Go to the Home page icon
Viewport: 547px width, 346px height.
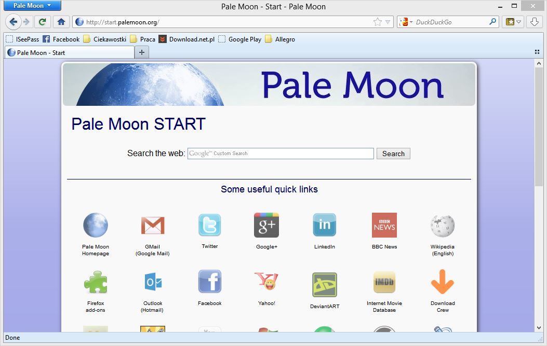point(61,22)
